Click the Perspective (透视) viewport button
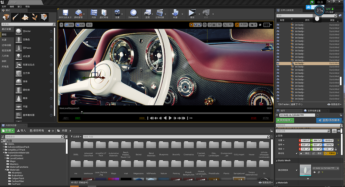The height and width of the screenshot is (187, 345). pyautogui.click(x=69, y=25)
